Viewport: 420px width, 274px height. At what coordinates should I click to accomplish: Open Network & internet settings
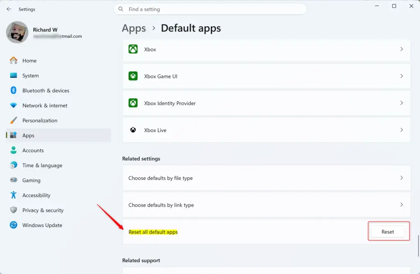click(58, 105)
